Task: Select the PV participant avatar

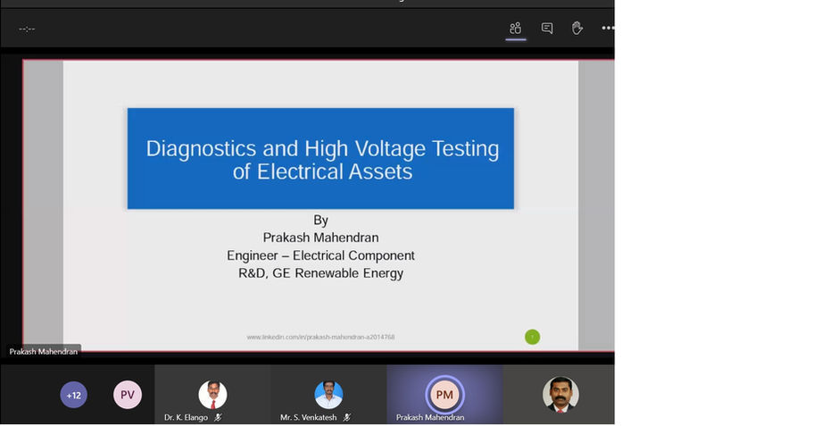Action: (128, 395)
